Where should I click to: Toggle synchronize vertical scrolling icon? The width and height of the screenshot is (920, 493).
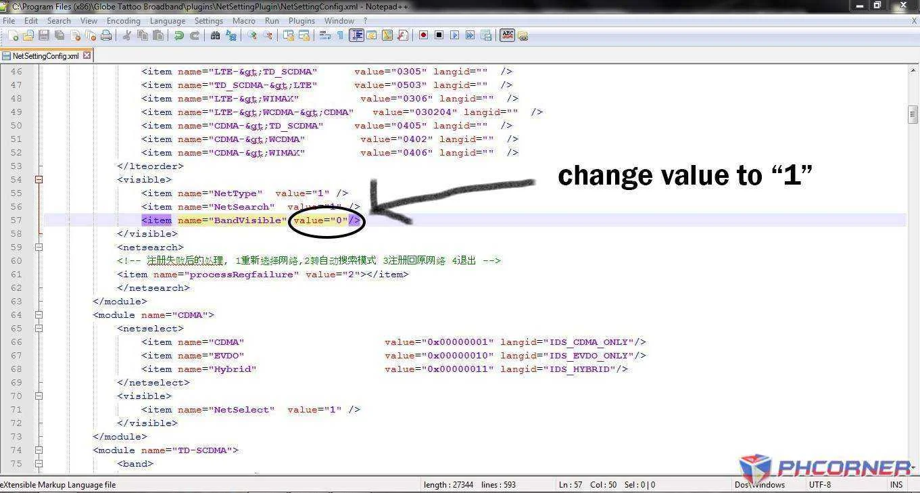click(x=288, y=35)
